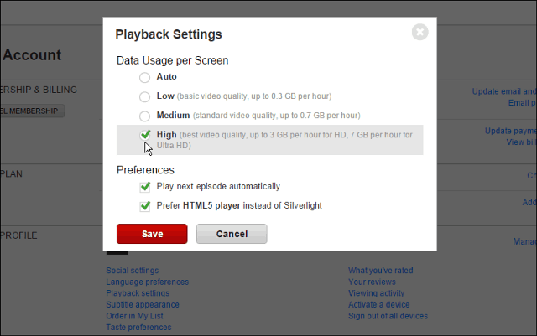Image resolution: width=537 pixels, height=336 pixels.
Task: Select High data usage option
Action: [x=145, y=134]
